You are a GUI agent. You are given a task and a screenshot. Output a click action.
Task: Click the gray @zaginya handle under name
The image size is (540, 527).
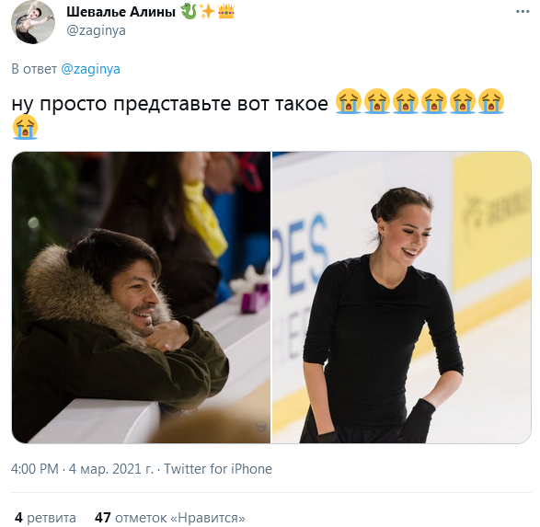click(x=96, y=30)
